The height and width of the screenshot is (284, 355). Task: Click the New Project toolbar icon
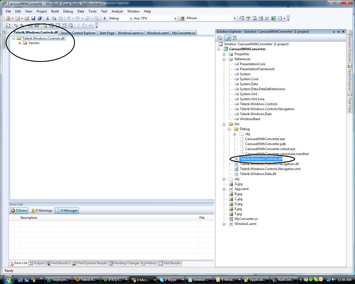pyautogui.click(x=8, y=18)
